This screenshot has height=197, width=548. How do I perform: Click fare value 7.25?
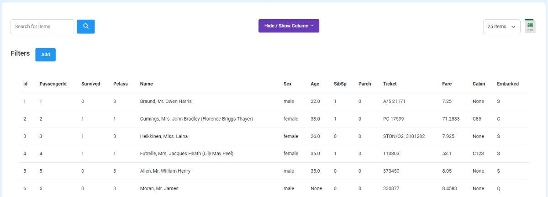click(x=447, y=101)
